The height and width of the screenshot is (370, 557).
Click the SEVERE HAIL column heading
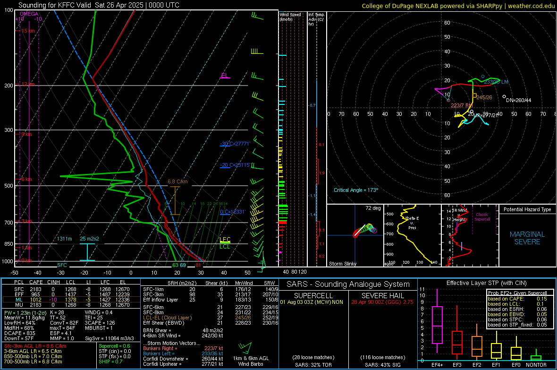pos(382,296)
